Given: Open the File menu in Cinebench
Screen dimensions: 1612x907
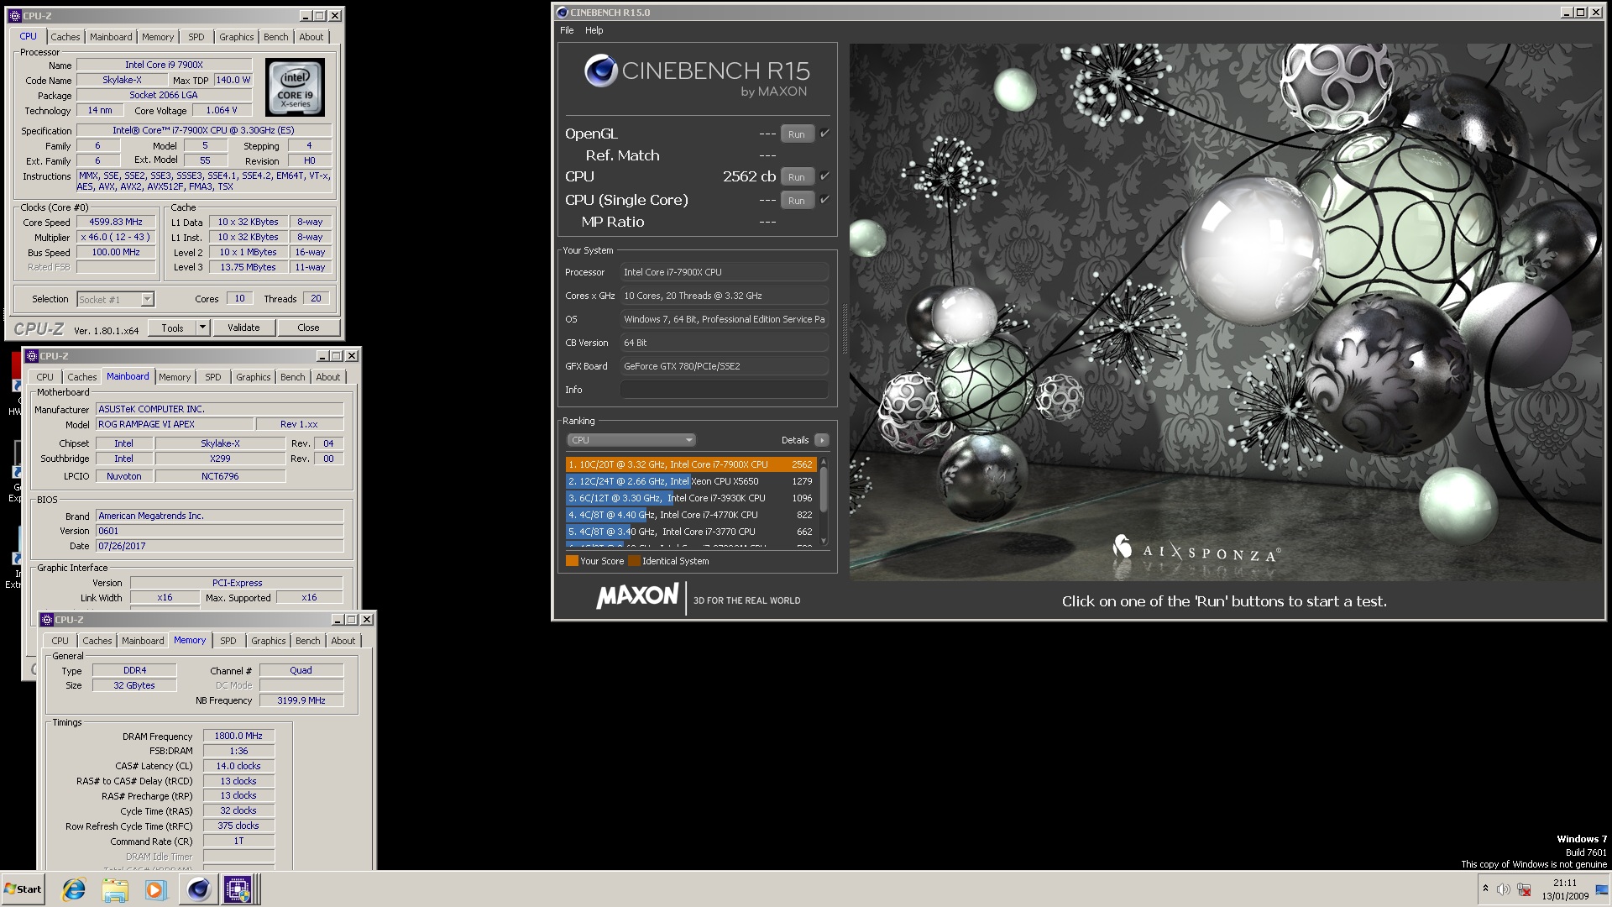Looking at the screenshot, I should click(x=567, y=30).
